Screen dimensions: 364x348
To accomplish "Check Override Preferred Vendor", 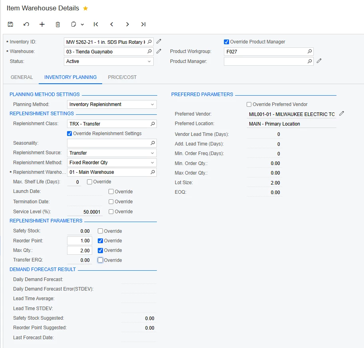I will pyautogui.click(x=249, y=104).
